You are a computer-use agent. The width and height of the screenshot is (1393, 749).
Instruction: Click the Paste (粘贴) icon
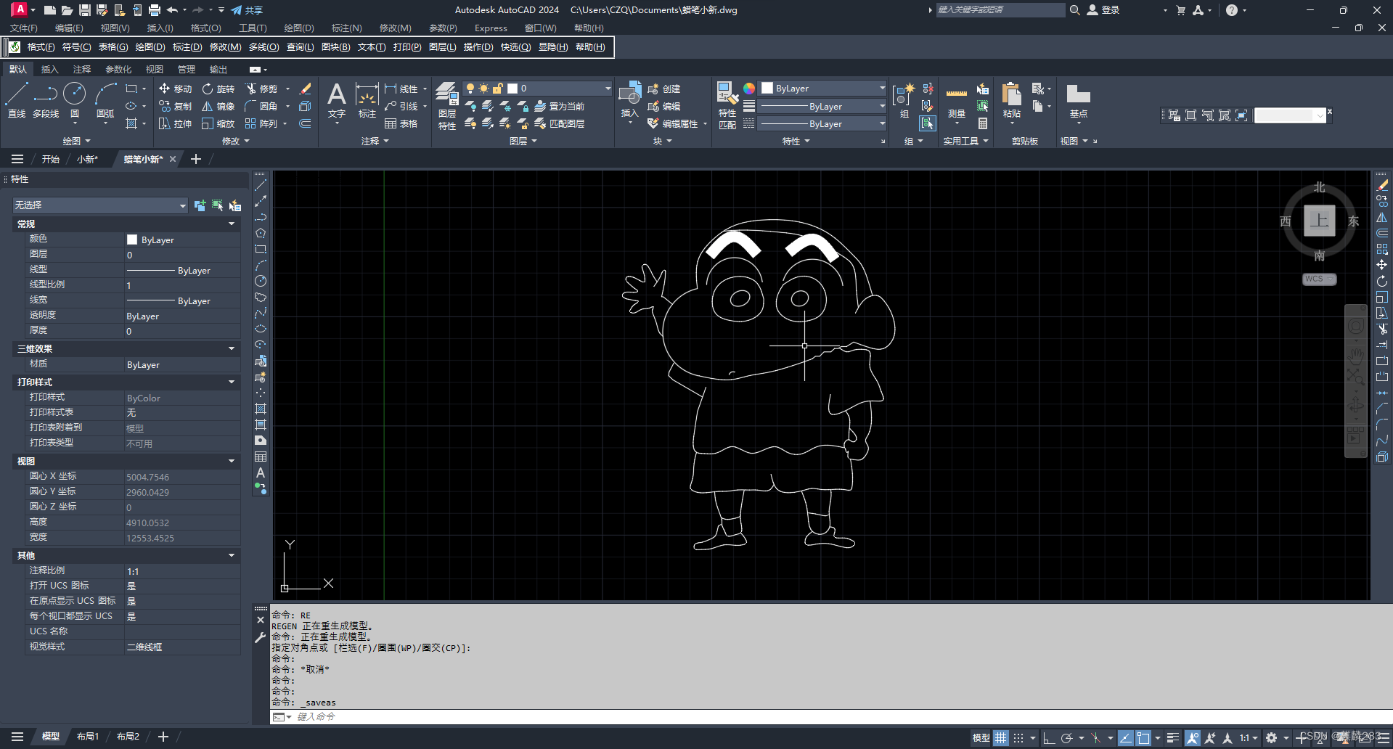[1011, 100]
